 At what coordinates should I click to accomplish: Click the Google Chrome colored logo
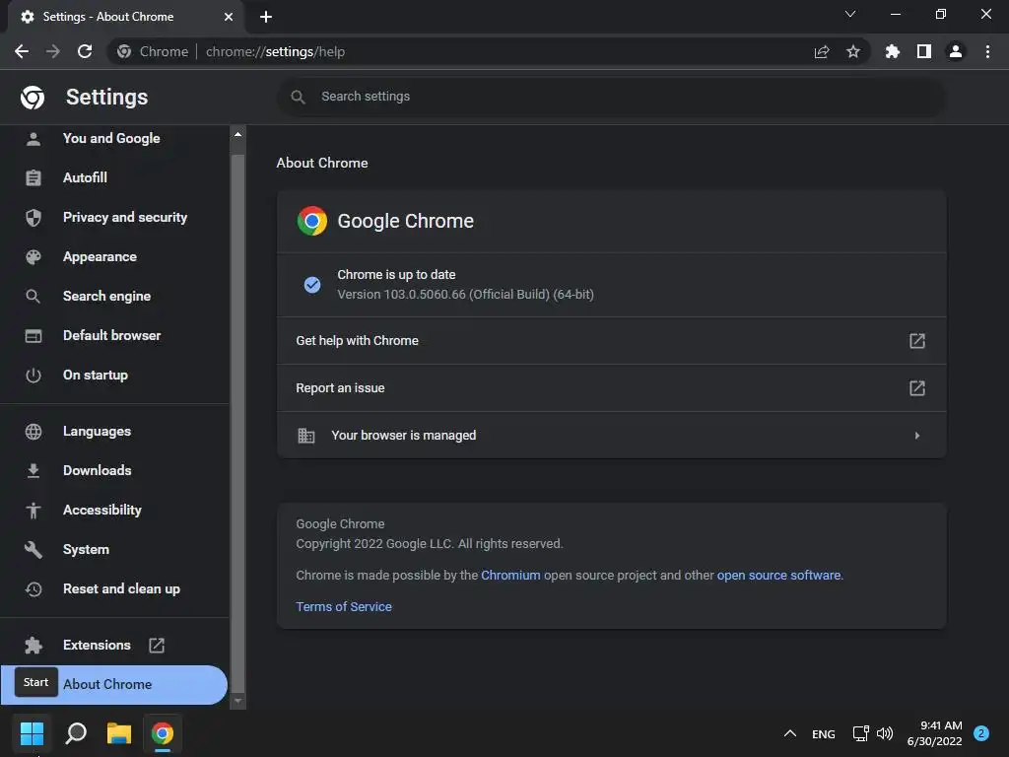pos(312,221)
